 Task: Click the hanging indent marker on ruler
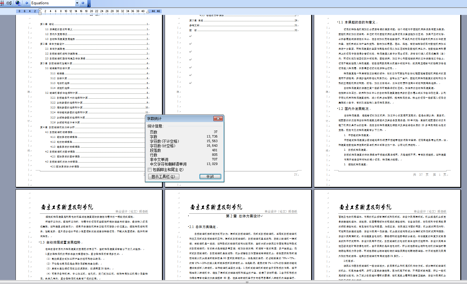click(x=40, y=12)
